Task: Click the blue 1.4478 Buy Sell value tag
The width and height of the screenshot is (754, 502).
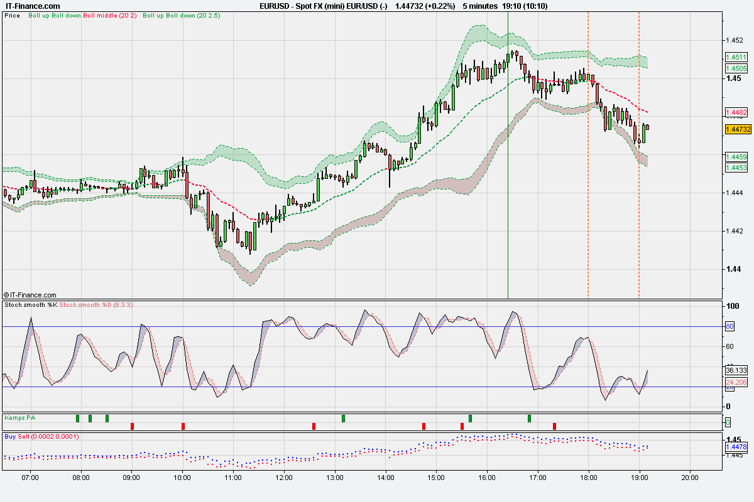Action: 736,447
